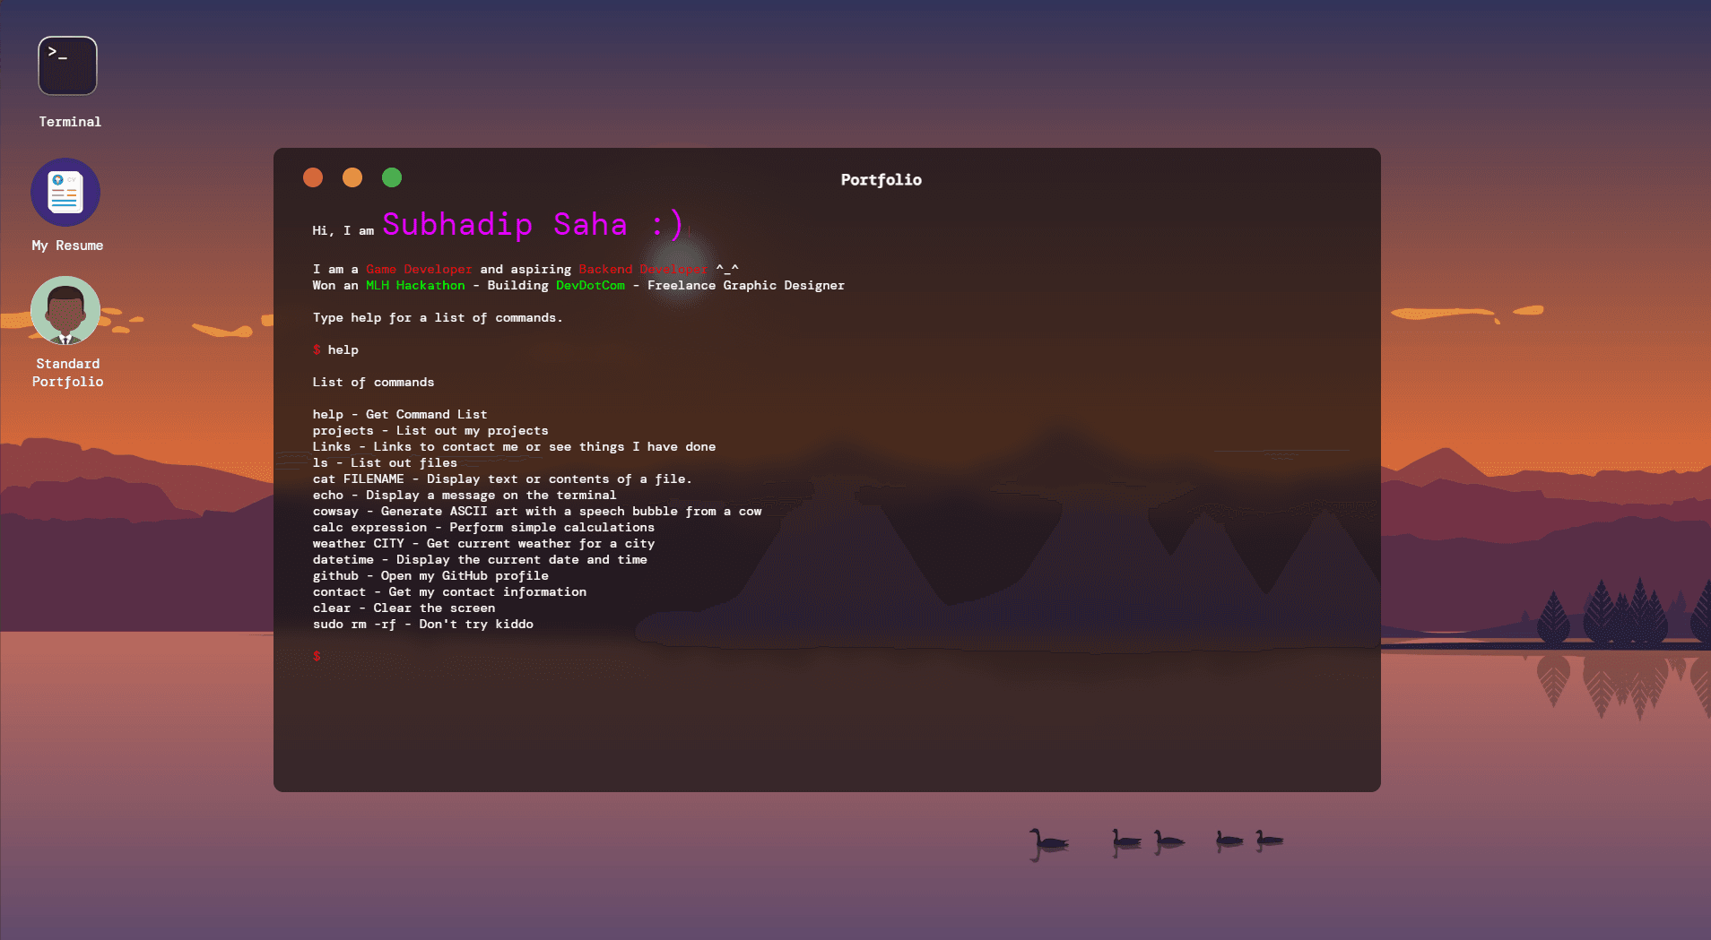Click the MLH Hackathon green text
The width and height of the screenshot is (1711, 940).
point(415,285)
